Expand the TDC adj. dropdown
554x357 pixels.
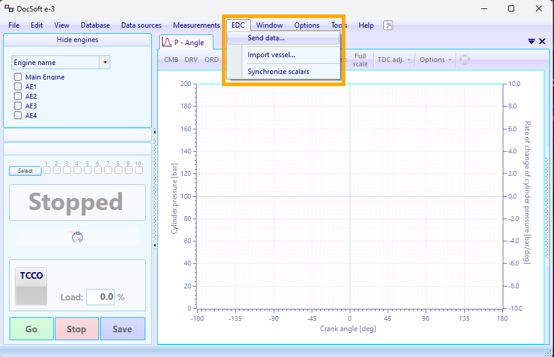point(394,60)
